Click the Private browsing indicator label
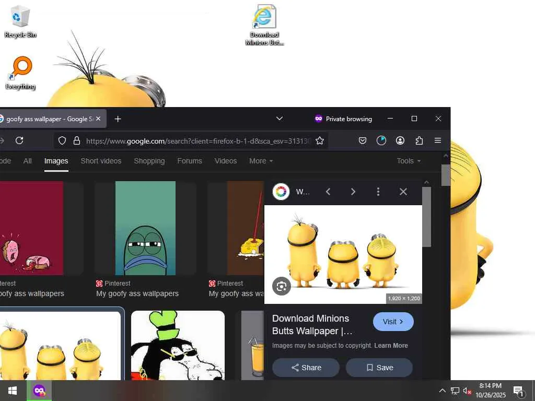This screenshot has height=401, width=535. click(x=343, y=119)
